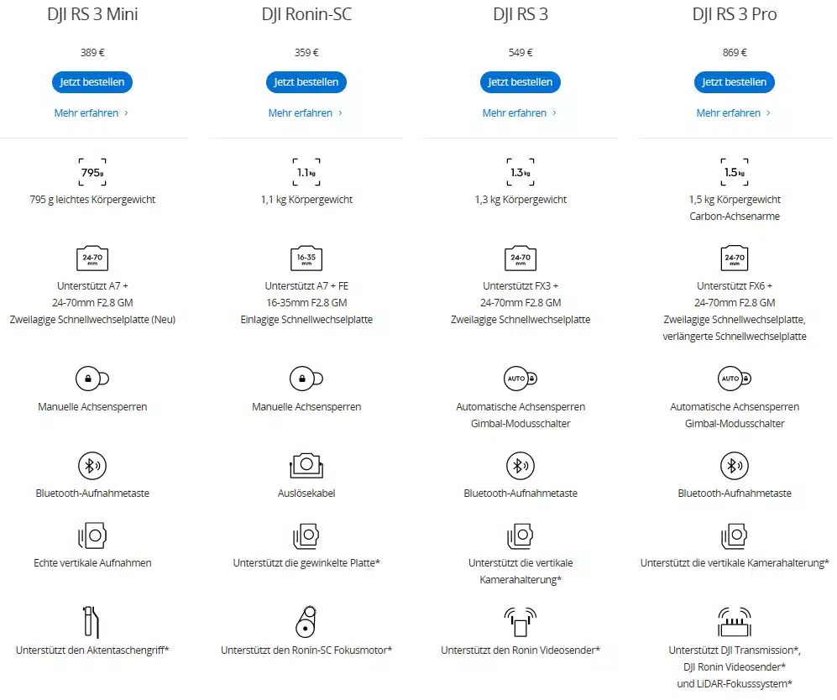837x700 pixels.
Task: Click the DJI RS 3 product title
Action: click(x=521, y=14)
